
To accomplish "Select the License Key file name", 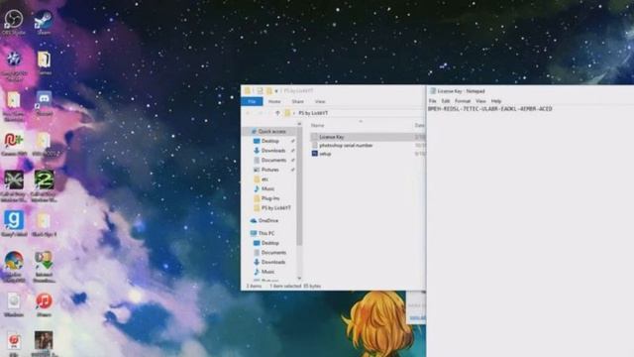I will click(332, 137).
